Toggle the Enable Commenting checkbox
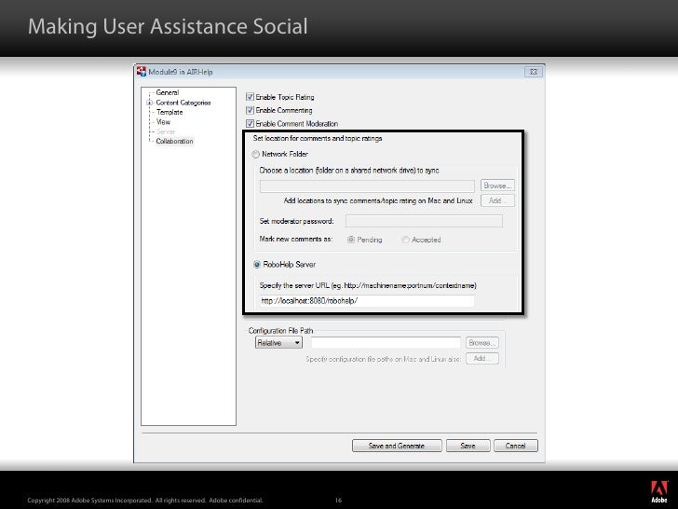 pos(250,110)
